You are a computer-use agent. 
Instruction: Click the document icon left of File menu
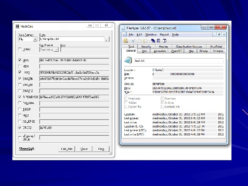click(125, 34)
